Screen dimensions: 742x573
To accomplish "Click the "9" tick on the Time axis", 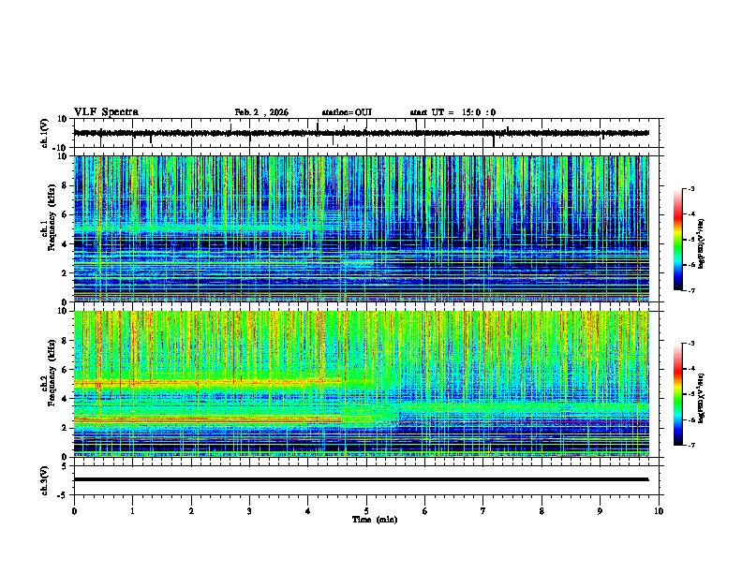I will click(600, 511).
